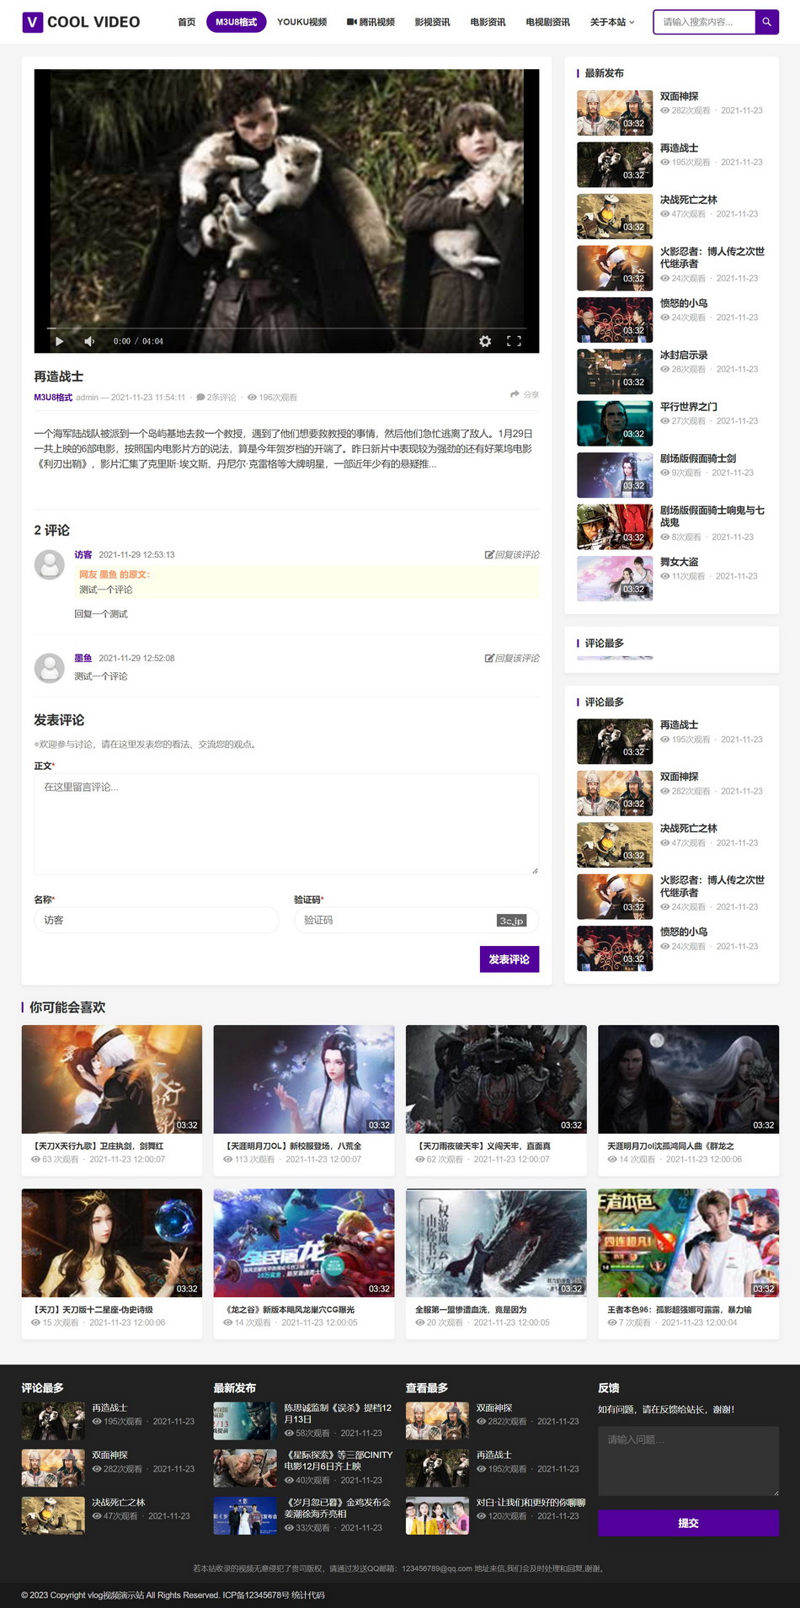Click the share arrow icon

(515, 394)
